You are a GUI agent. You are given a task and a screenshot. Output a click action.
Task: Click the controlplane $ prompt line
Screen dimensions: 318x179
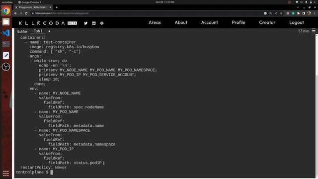tap(34, 173)
